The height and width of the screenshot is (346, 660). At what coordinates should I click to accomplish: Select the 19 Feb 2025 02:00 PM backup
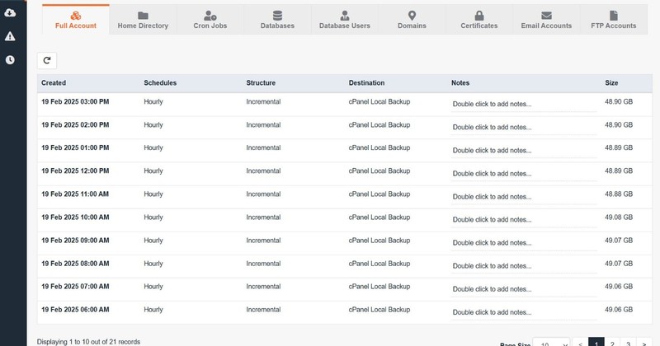(x=75, y=125)
